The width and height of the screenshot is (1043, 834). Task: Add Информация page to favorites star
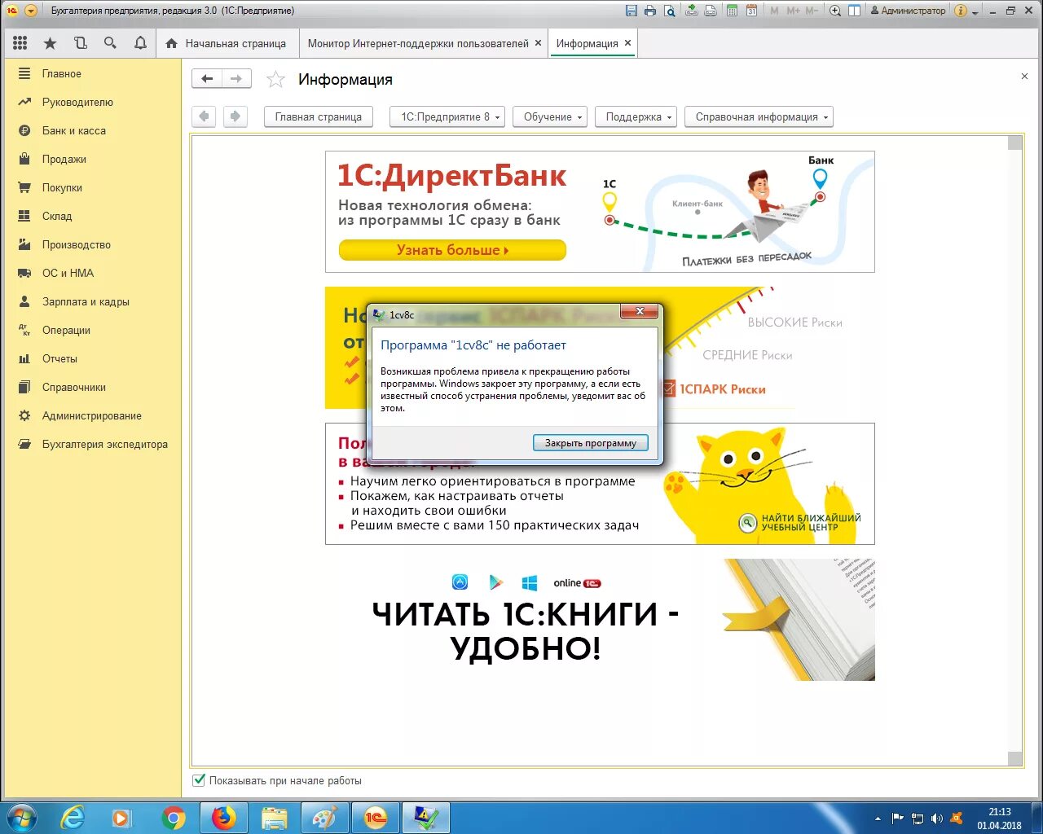276,79
